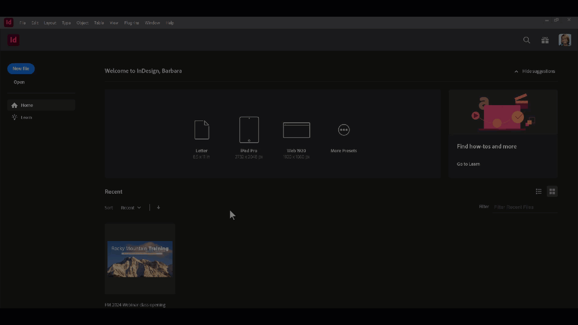Viewport: 578px width, 325px height.
Task: Switch recent files to list view
Action: [539, 191]
